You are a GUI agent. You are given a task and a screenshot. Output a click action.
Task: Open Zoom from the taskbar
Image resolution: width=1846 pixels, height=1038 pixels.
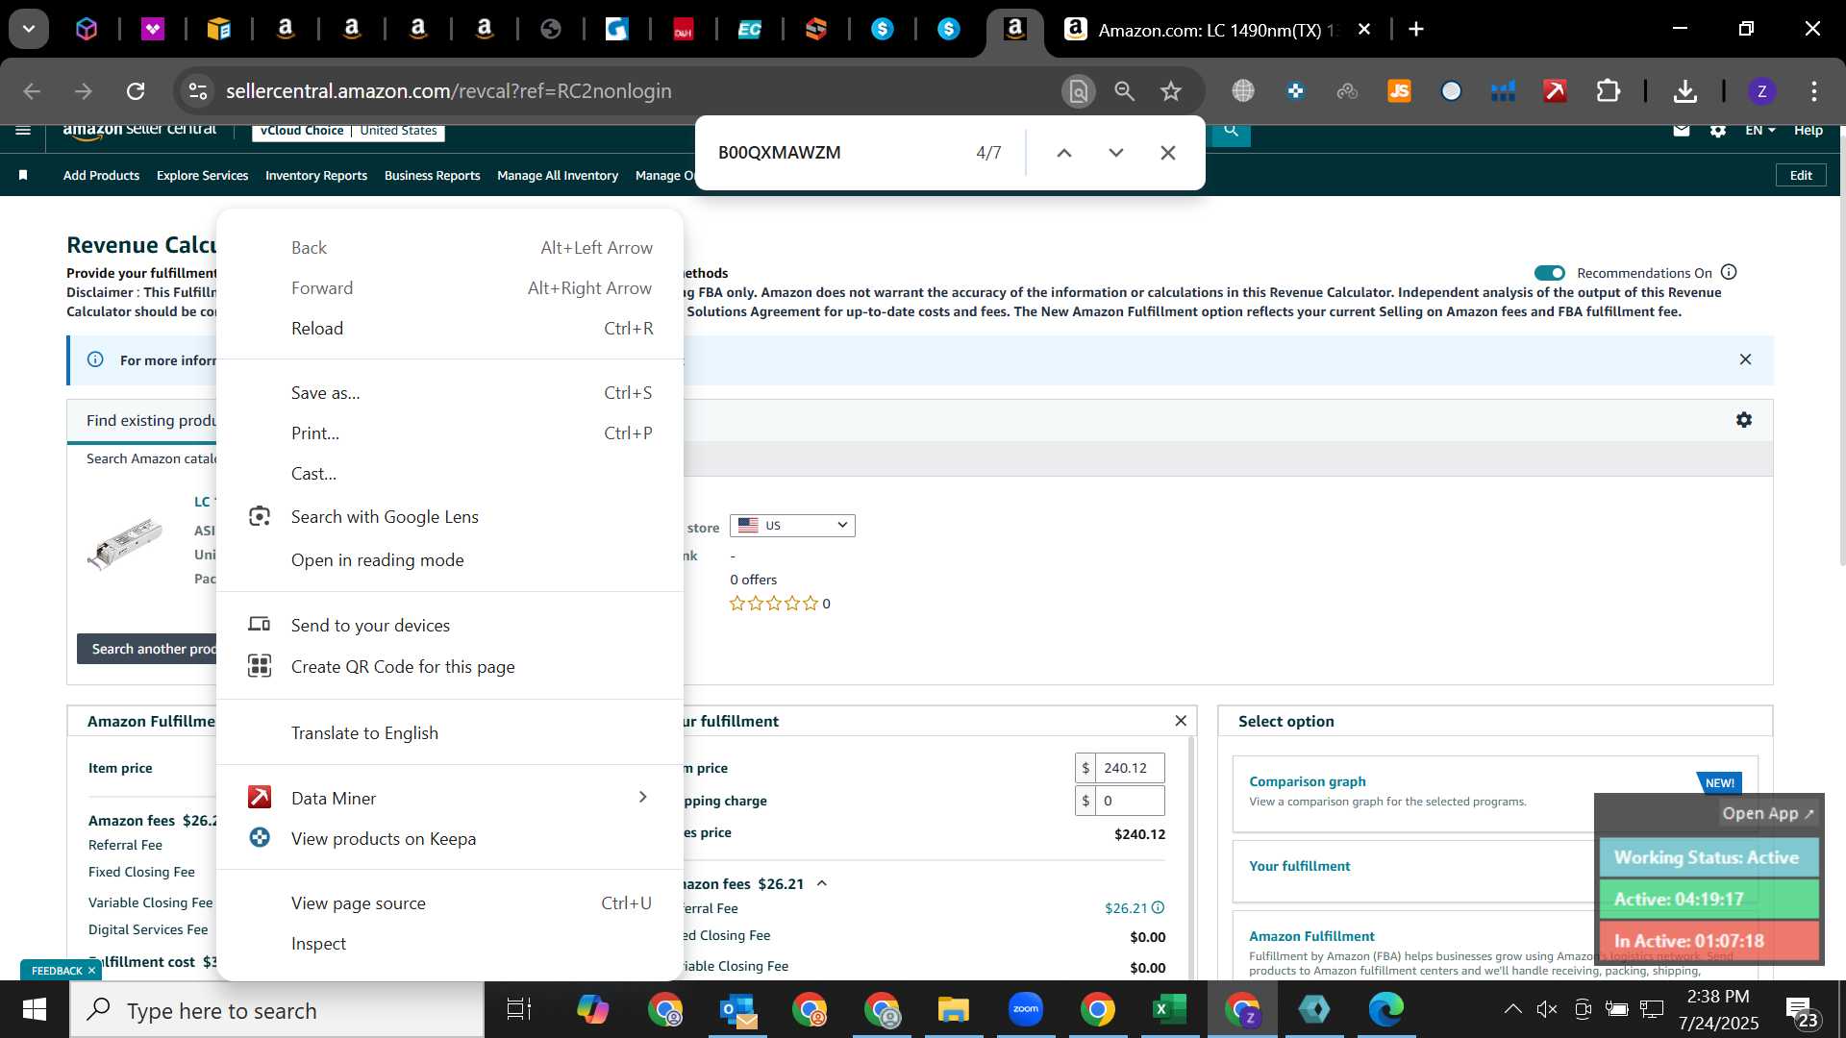point(1025,1009)
